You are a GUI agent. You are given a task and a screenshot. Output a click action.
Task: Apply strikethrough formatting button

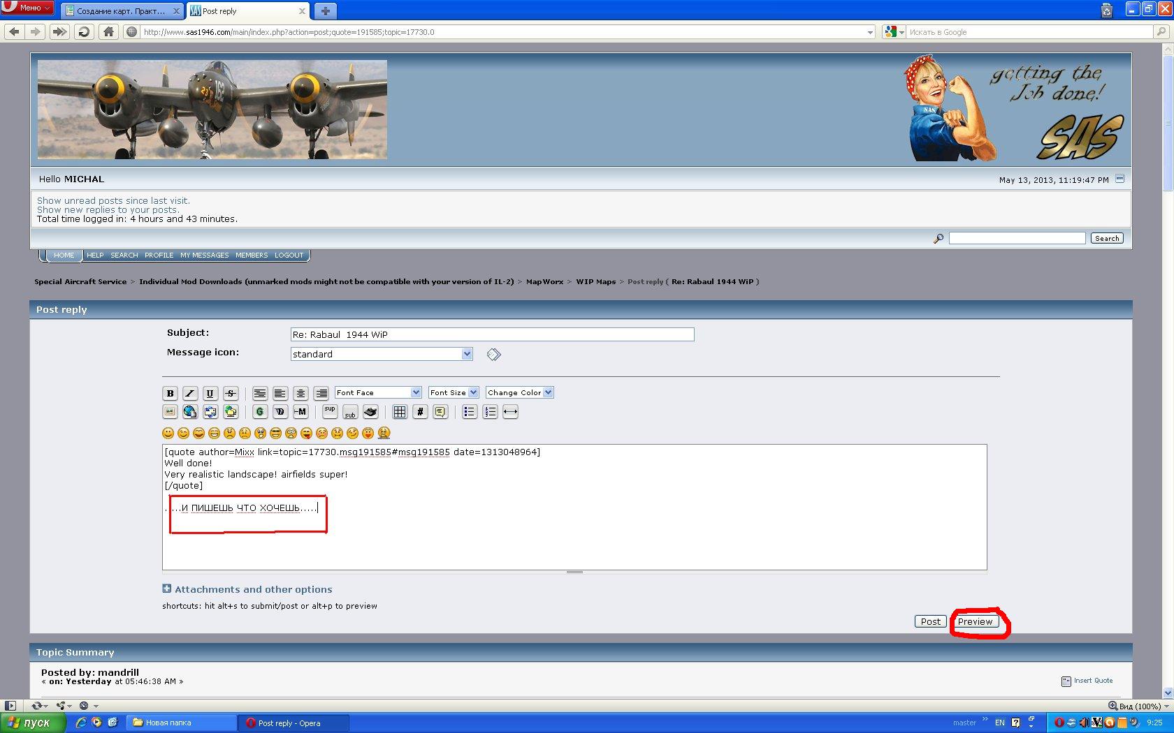231,393
